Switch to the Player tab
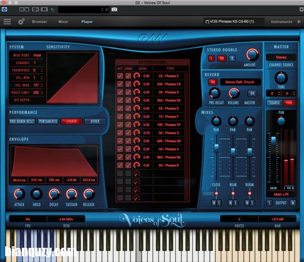Screen dimensions: 304x262 (87, 22)
